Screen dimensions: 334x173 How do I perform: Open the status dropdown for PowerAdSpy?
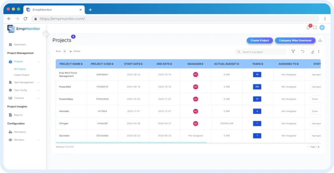[x=315, y=99]
